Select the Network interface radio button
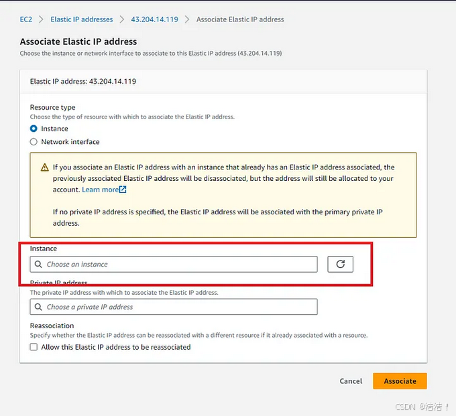Viewport: 456px width, 416px height. click(x=34, y=142)
